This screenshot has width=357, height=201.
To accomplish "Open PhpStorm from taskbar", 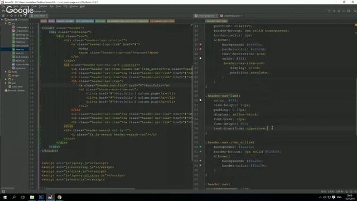I will click(x=50, y=197).
